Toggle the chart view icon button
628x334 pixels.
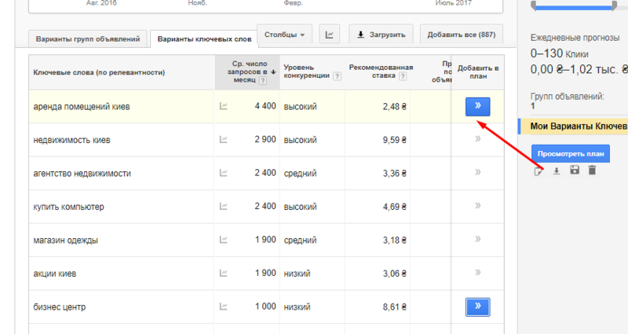[x=329, y=35]
